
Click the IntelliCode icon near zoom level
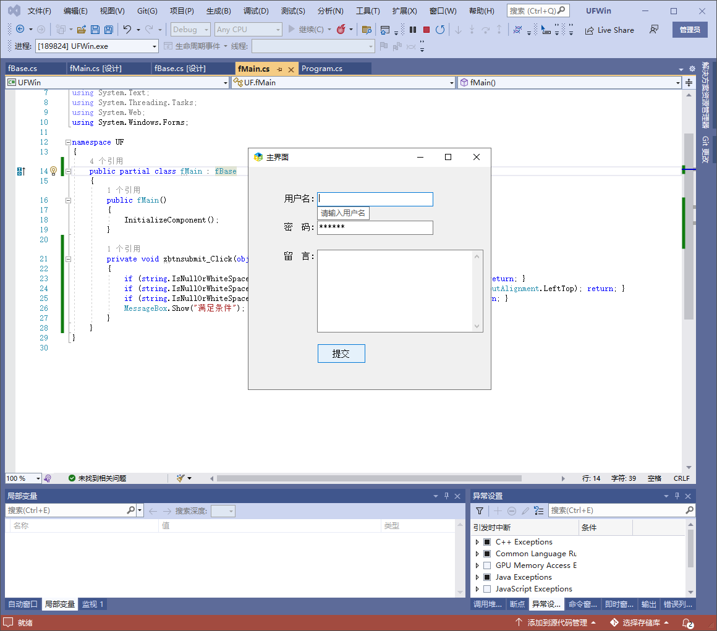click(48, 478)
